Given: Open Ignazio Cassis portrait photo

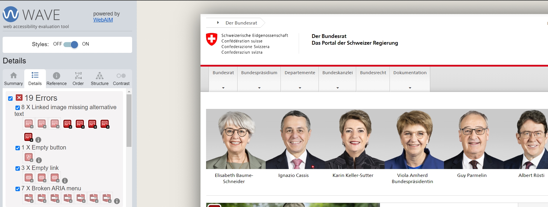Looking at the screenshot, I should pyautogui.click(x=295, y=139).
